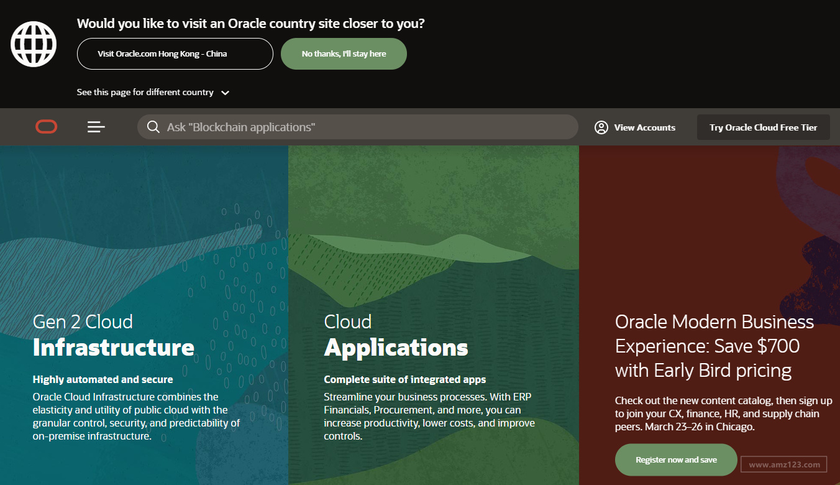Focus the Ask search field
Screen dimensions: 840x485
pyautogui.click(x=358, y=127)
